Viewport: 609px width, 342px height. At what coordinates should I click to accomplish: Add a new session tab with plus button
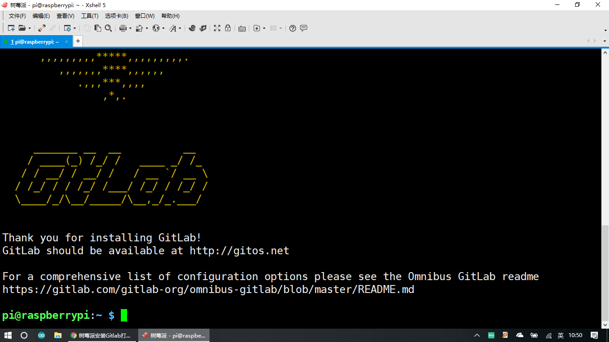click(x=78, y=41)
